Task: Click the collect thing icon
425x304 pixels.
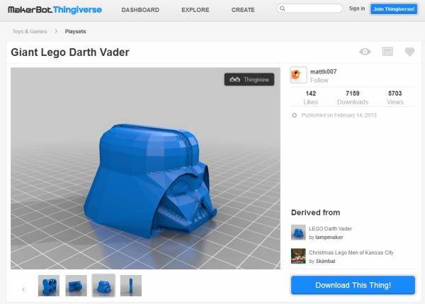Action: [x=387, y=52]
